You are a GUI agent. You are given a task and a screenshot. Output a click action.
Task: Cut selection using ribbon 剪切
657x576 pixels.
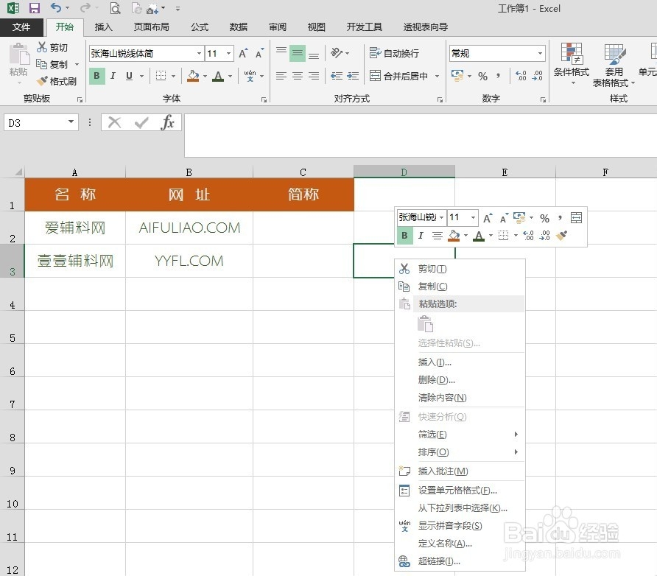coord(52,47)
